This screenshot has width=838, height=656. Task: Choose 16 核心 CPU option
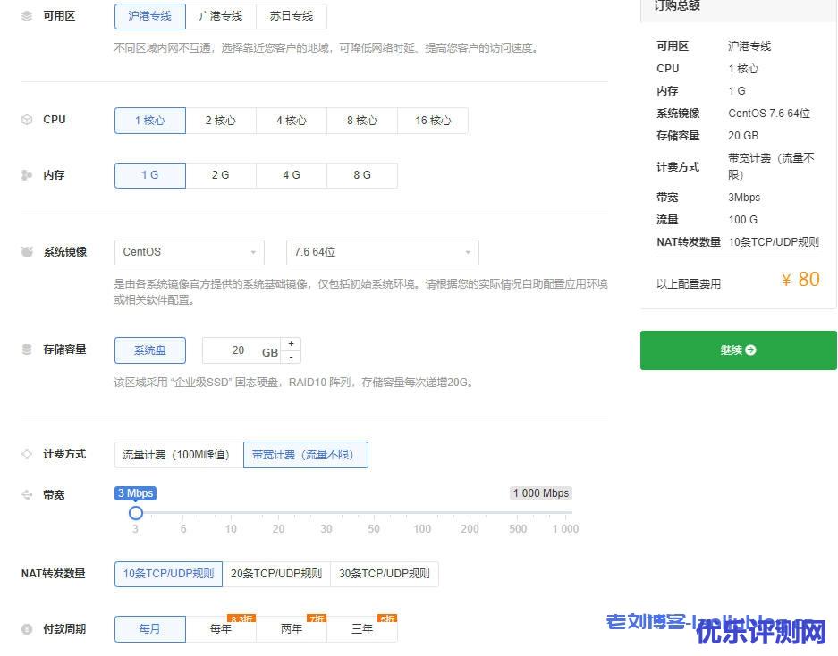433,121
